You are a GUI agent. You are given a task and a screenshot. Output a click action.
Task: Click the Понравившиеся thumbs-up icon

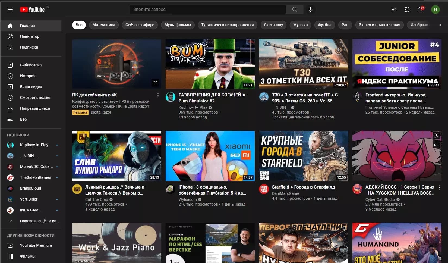(x=10, y=109)
